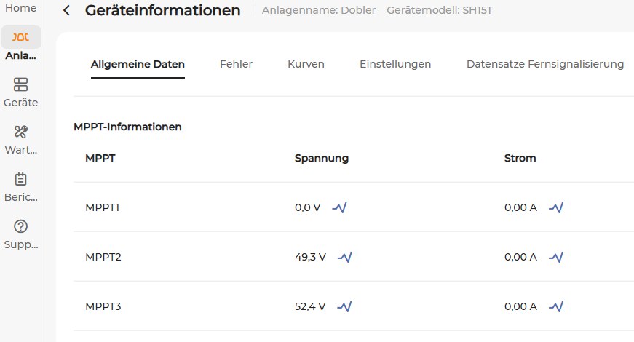Select the Anlagen sidebar icon
This screenshot has height=342, width=634.
(x=20, y=37)
